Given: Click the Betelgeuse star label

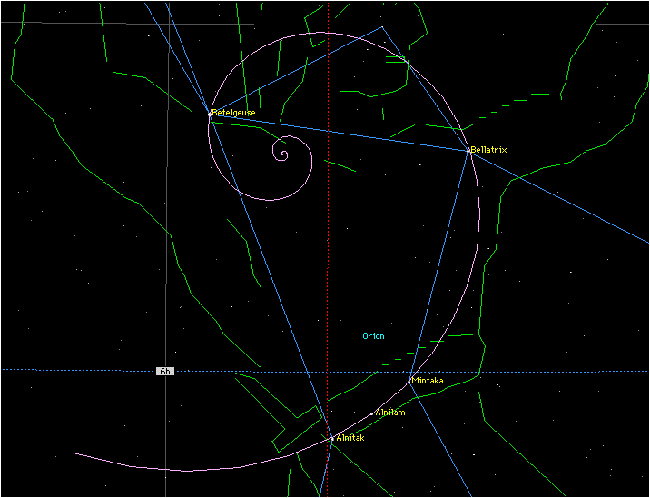Looking at the screenshot, I should coord(233,113).
